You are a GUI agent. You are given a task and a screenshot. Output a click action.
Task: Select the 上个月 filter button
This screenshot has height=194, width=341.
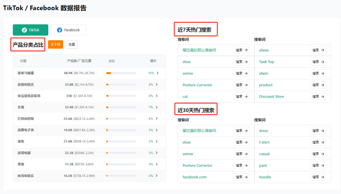(56, 44)
